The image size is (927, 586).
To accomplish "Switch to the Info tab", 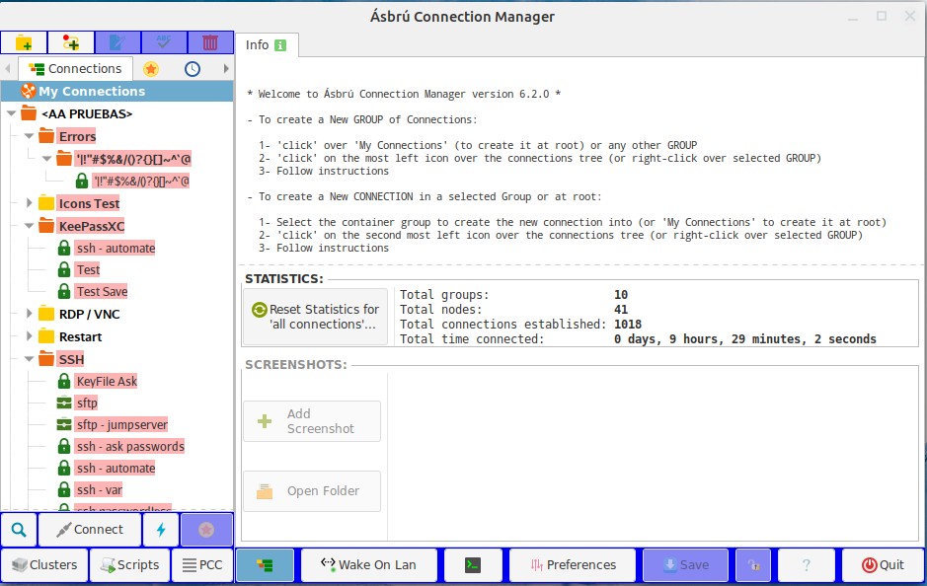I will [266, 45].
